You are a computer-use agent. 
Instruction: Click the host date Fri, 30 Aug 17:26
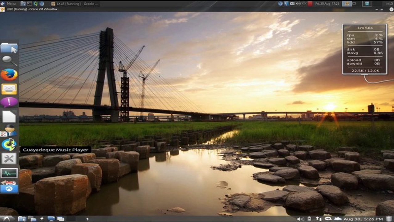click(327, 4)
